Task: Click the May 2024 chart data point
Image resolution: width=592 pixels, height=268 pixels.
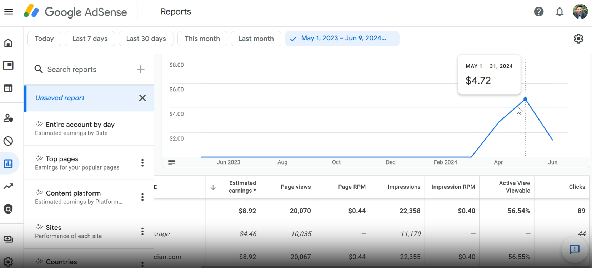Action: [x=525, y=99]
